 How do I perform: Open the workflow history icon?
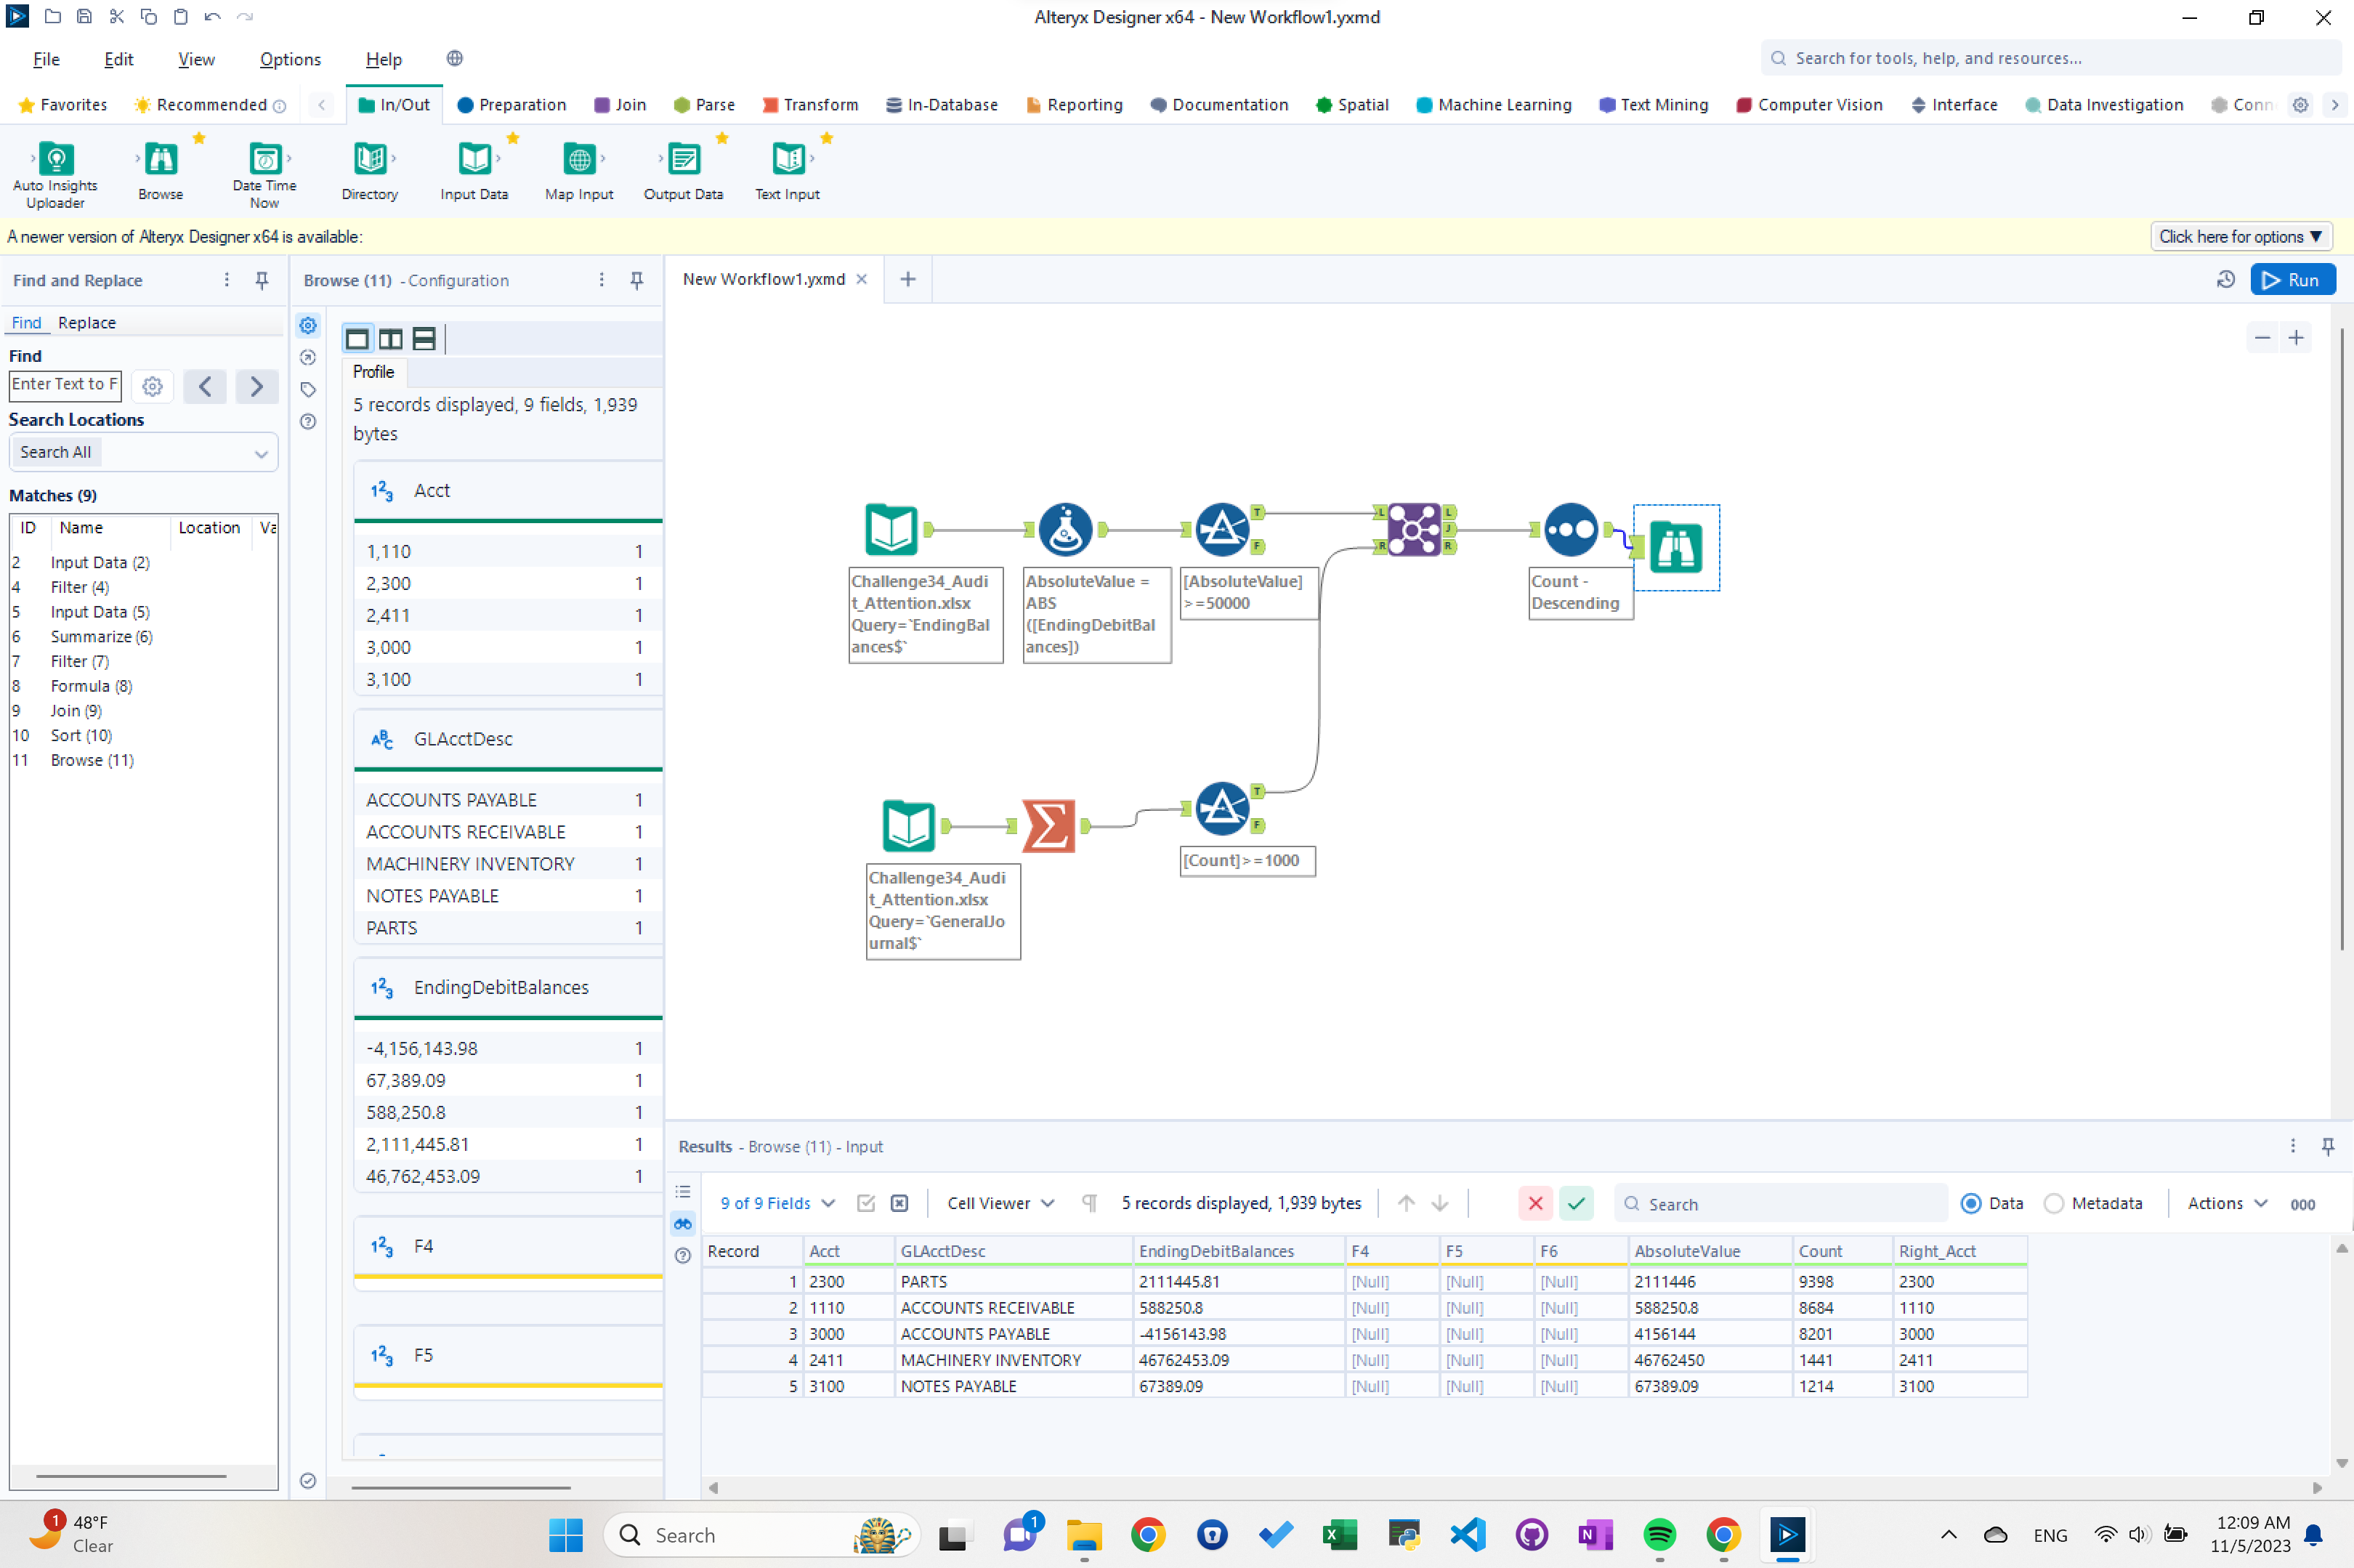click(x=2225, y=280)
